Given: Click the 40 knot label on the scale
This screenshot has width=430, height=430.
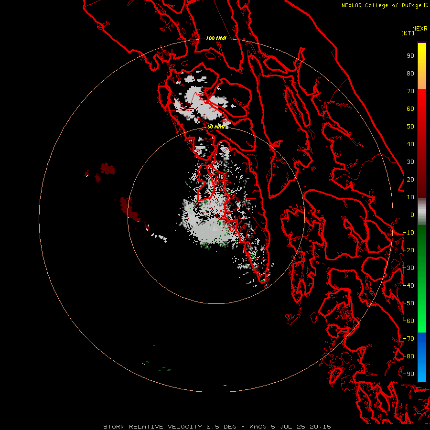Looking at the screenshot, I should tap(410, 144).
